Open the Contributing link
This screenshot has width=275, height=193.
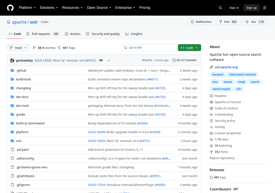point(224,114)
